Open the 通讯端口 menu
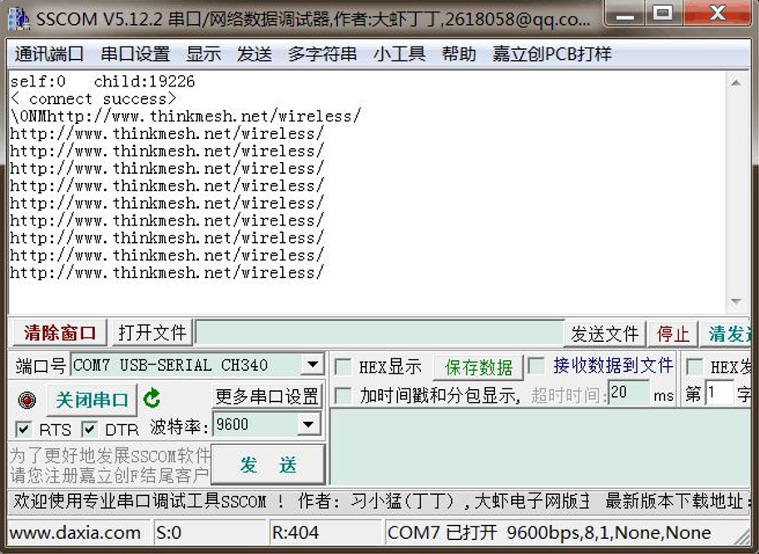 click(49, 53)
